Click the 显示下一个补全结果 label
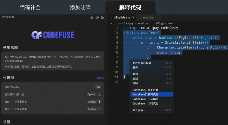The image size is (228, 125). pos(16,102)
